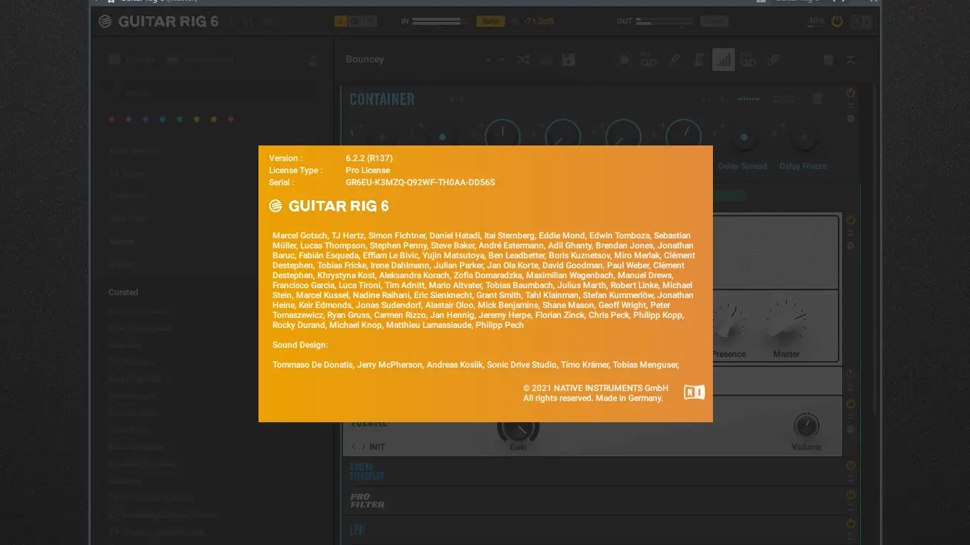Toggle power for the Container module
The width and height of the screenshot is (970, 545).
coord(851,93)
